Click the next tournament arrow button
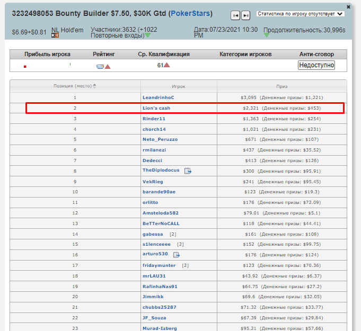 click(245, 15)
